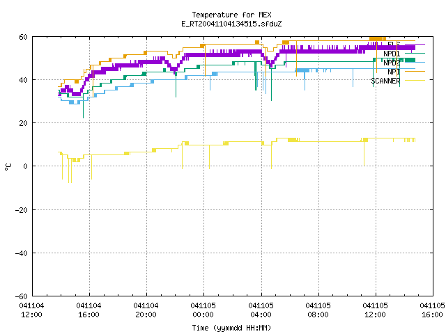Click the yellow SCANNER legend line sample
This screenshot has height=334, width=446.
[415, 81]
